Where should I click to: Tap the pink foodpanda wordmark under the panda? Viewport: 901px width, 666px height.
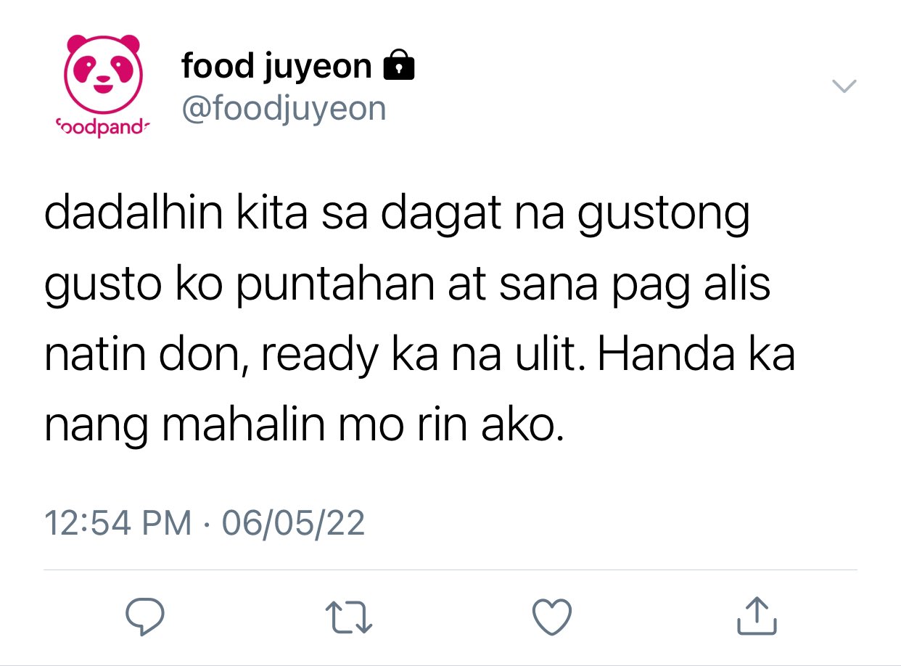101,128
